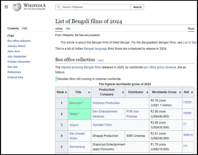Open the Talk tab
Viewport: 198px width, 155px height.
click(x=68, y=29)
